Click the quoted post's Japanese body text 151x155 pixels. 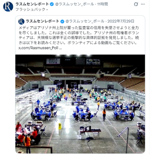pos(79,35)
